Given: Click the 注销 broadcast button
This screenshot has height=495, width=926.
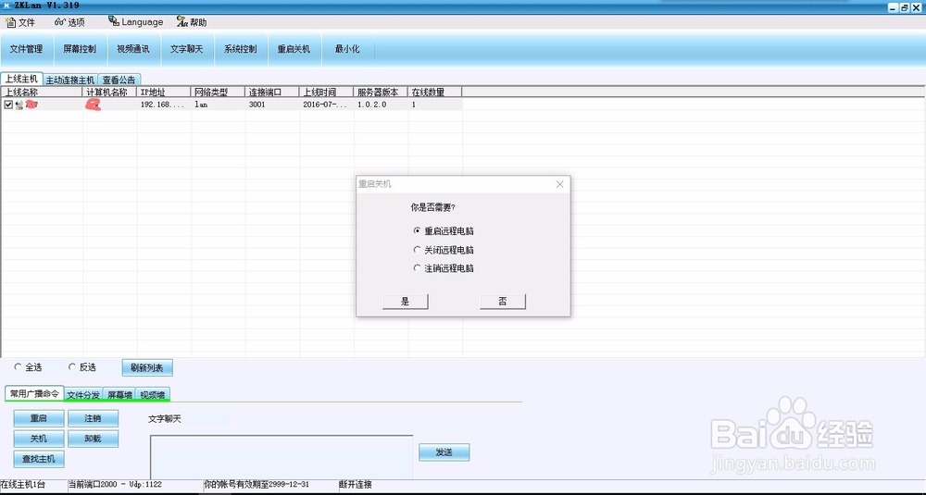Looking at the screenshot, I should [x=94, y=418].
